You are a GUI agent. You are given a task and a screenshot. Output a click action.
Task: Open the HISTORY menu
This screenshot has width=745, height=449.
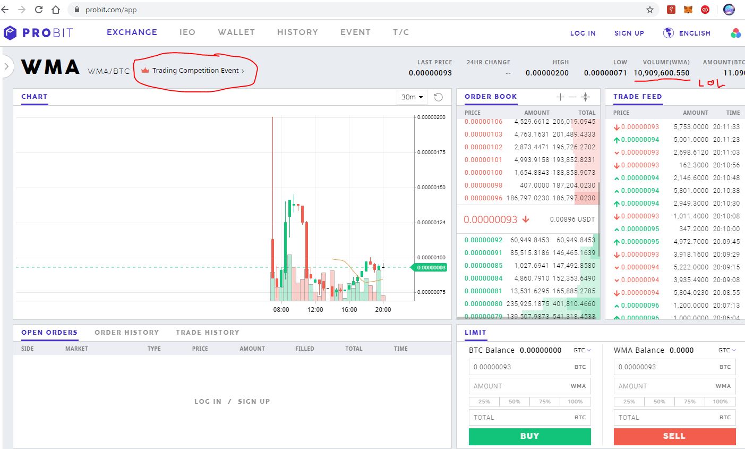click(297, 32)
